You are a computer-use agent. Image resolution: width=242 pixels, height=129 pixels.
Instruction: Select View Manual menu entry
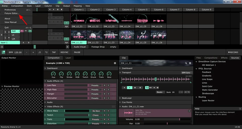(x=11, y=22)
